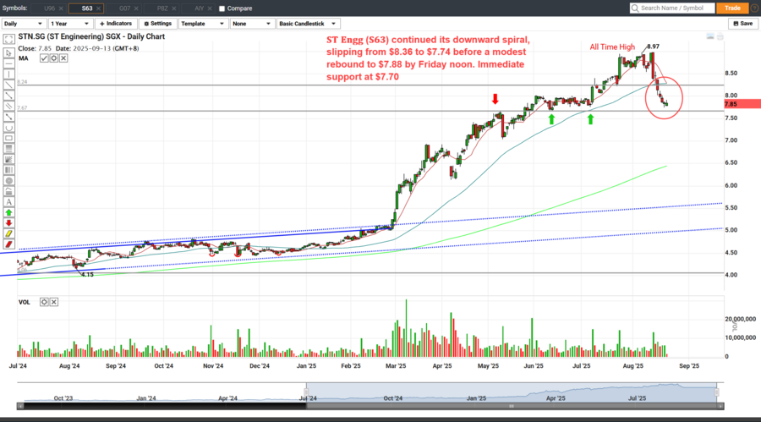The image size is (761, 422).
Task: Select the green up-arrow marker tool
Action: (8, 213)
